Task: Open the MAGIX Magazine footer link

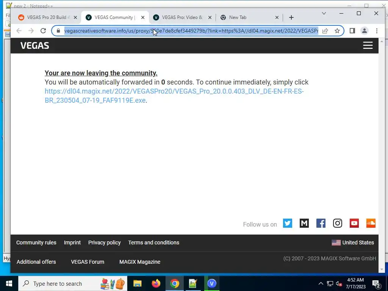Action: pos(140,262)
